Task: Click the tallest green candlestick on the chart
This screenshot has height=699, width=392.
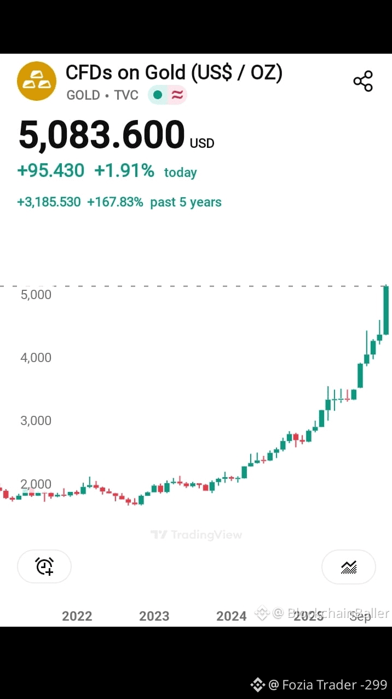Action: pyautogui.click(x=385, y=310)
